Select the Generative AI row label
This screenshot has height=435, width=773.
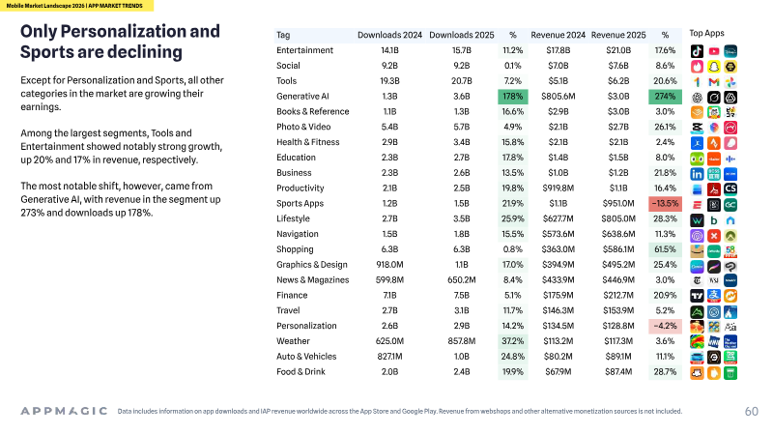click(302, 96)
